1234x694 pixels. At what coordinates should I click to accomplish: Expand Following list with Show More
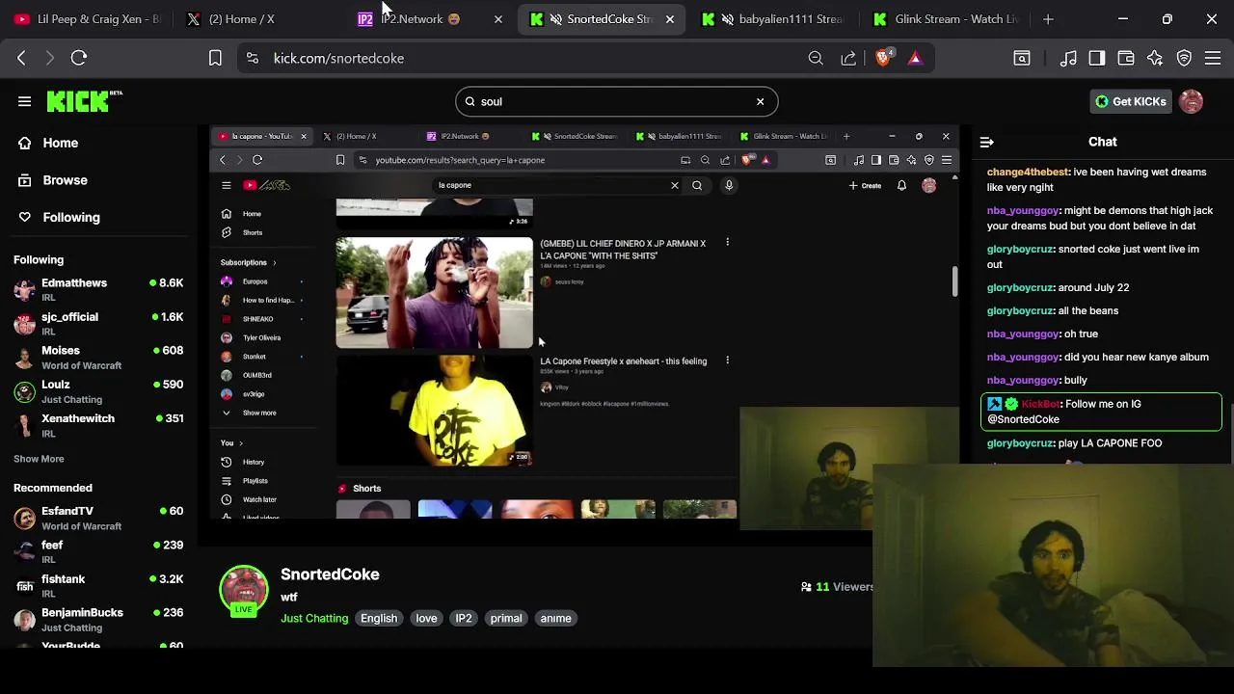[39, 459]
